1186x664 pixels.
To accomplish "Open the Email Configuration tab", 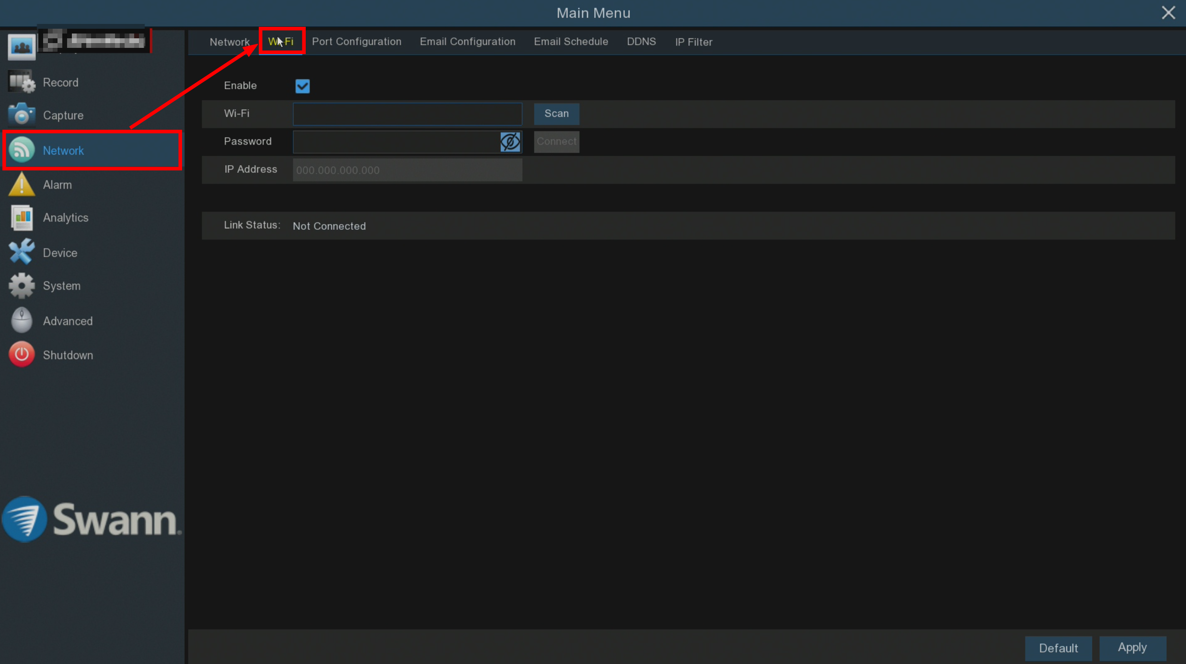I will [467, 42].
